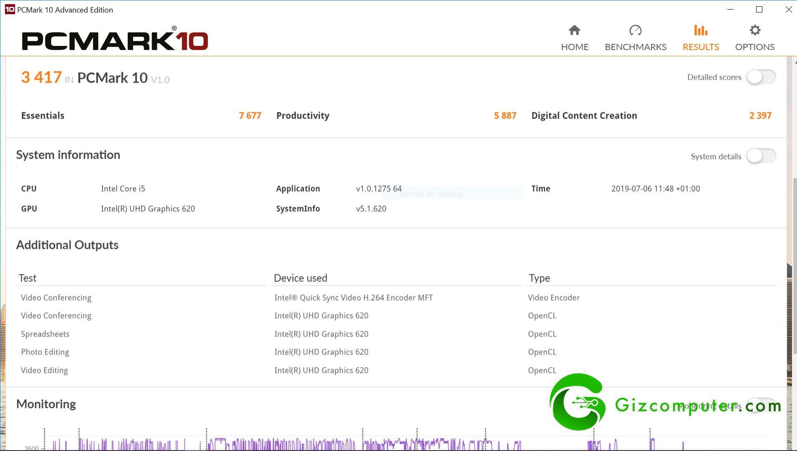The image size is (797, 451).
Task: Click the Digital Content Creation label
Action: 584,116
